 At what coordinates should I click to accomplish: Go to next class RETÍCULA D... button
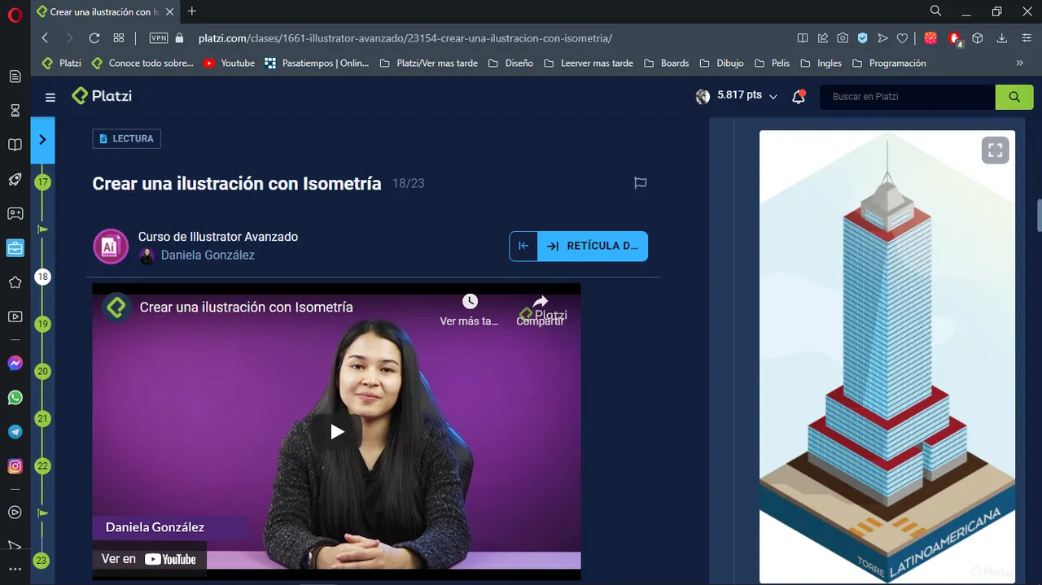593,246
